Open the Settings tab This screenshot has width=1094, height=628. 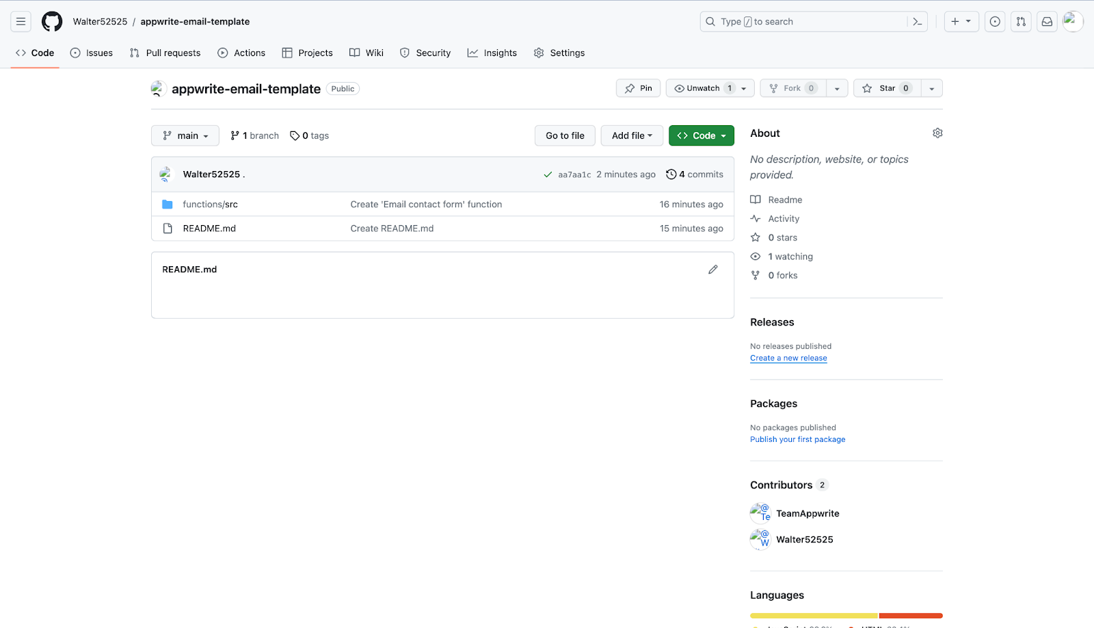559,53
